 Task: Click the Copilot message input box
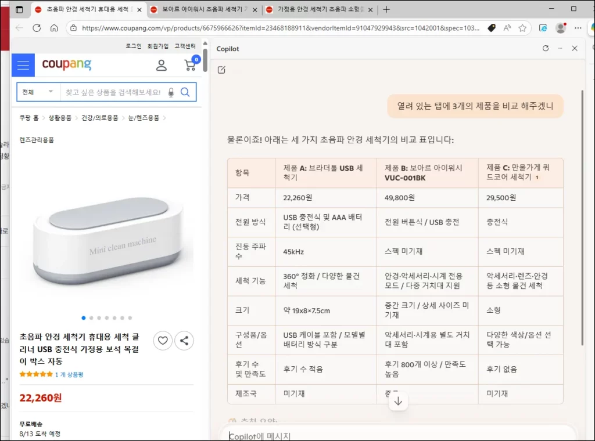point(397,436)
